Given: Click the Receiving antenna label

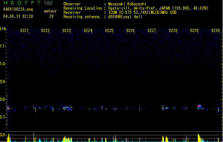Looking at the screenshot, I should click(x=82, y=17).
